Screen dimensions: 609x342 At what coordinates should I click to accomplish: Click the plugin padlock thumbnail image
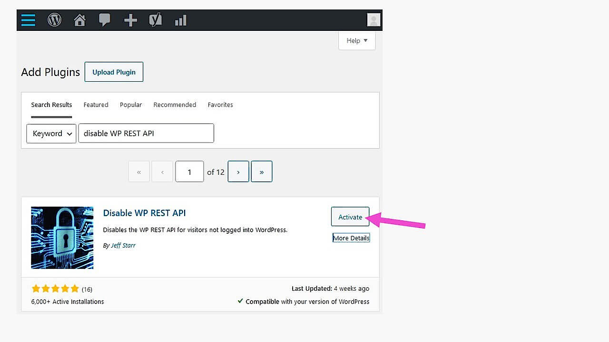[x=62, y=237]
